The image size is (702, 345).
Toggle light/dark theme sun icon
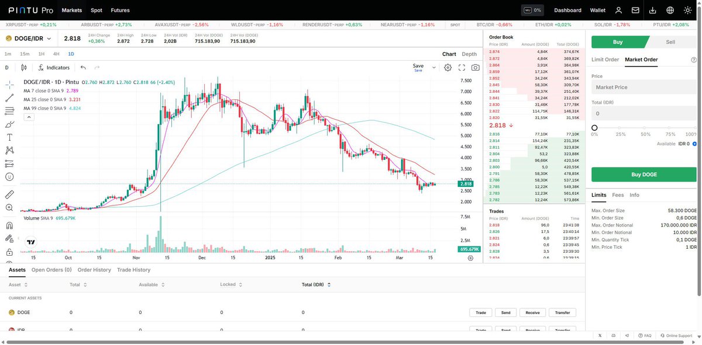[x=687, y=10]
